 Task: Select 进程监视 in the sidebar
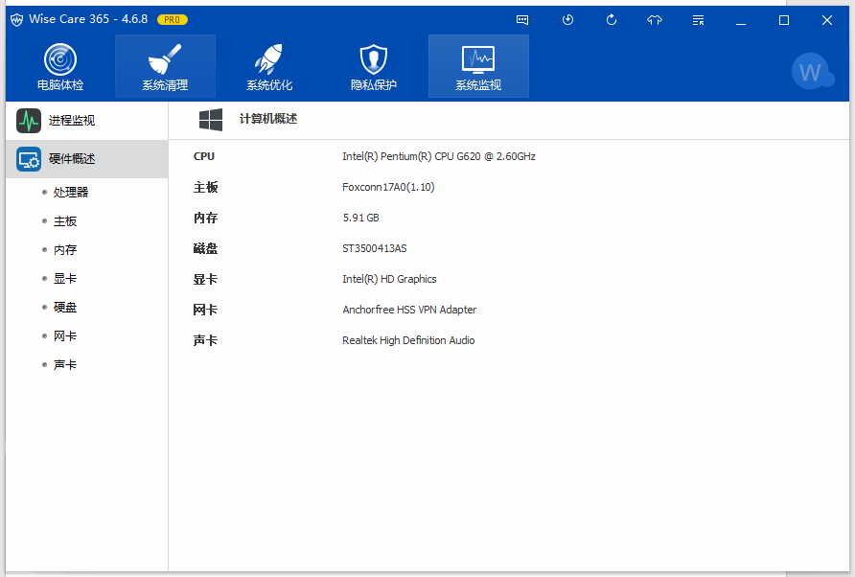coord(72,121)
